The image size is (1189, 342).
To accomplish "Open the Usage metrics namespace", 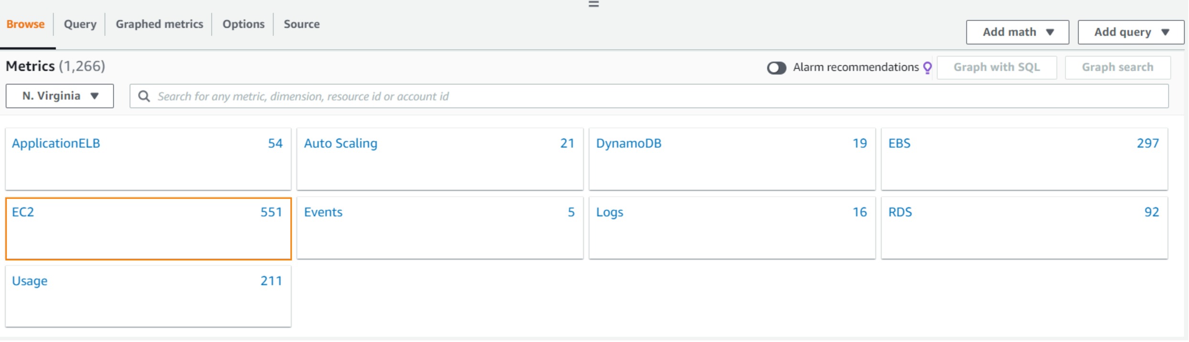I will coord(30,281).
